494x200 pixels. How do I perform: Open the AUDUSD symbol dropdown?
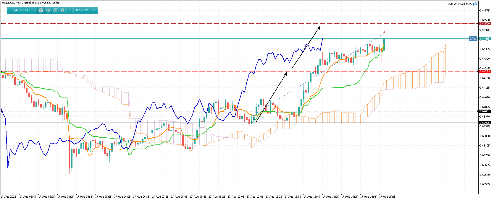pos(25,10)
